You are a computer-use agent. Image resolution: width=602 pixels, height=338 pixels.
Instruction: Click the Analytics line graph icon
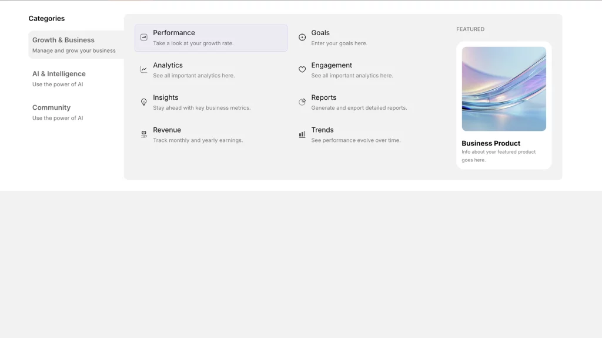(144, 70)
